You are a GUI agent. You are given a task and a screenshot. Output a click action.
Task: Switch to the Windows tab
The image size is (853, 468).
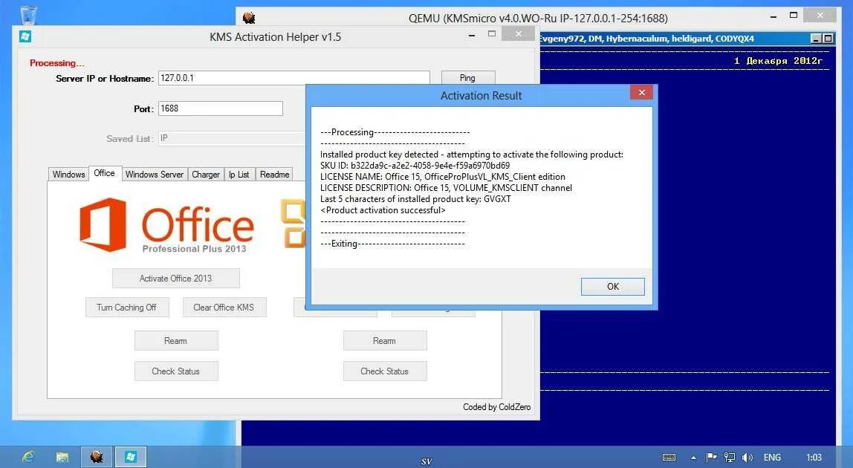[68, 174]
